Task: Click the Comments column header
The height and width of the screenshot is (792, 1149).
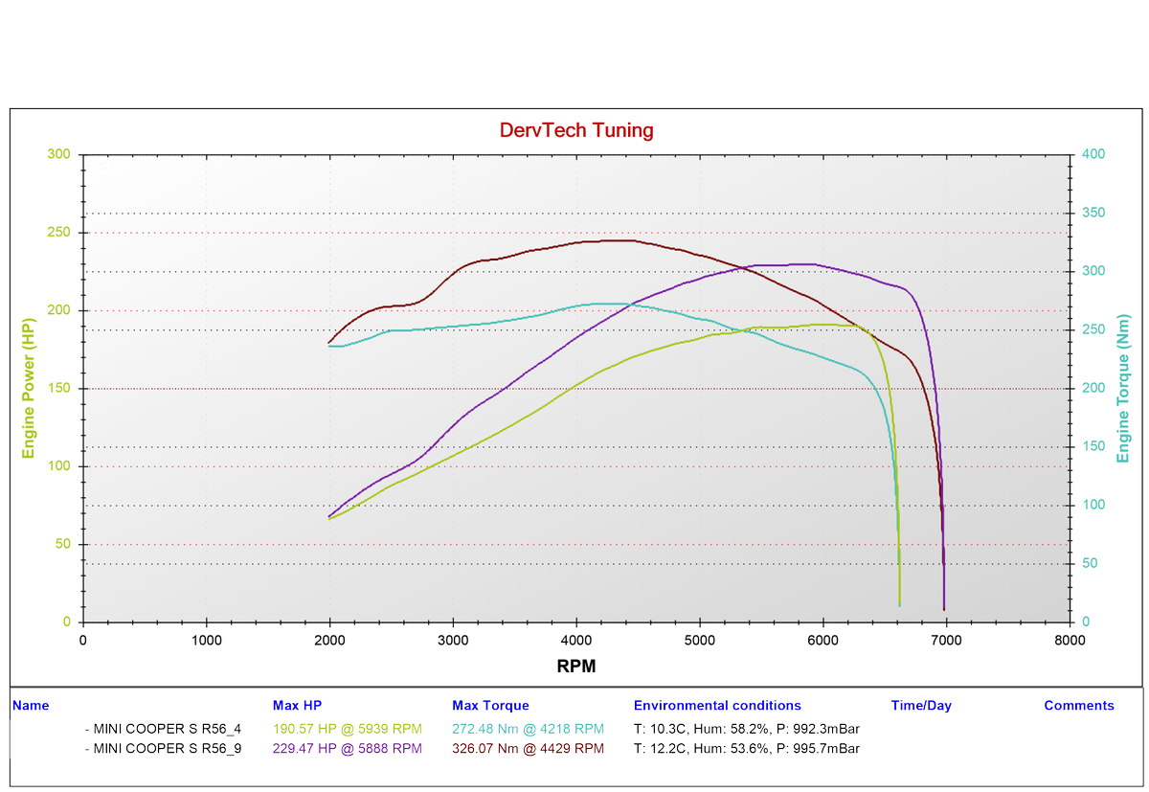Action: pyautogui.click(x=1078, y=705)
